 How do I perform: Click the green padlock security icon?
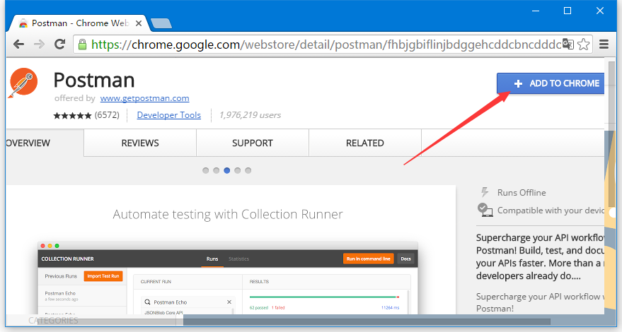click(82, 45)
